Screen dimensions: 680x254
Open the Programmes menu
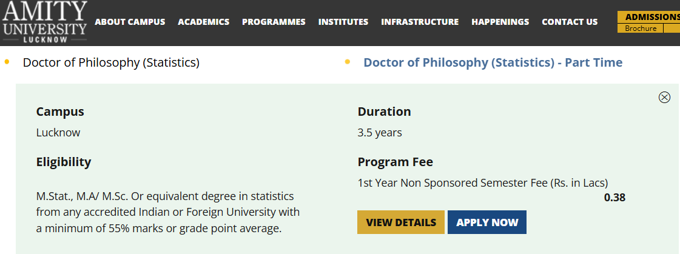pos(274,22)
